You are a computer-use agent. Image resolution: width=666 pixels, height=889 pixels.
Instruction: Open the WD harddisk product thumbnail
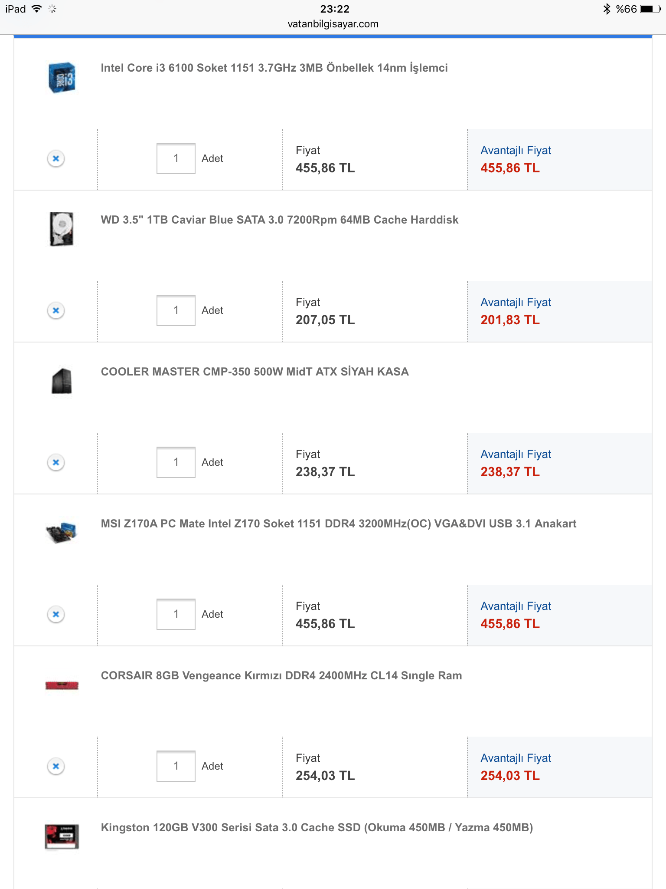62,229
